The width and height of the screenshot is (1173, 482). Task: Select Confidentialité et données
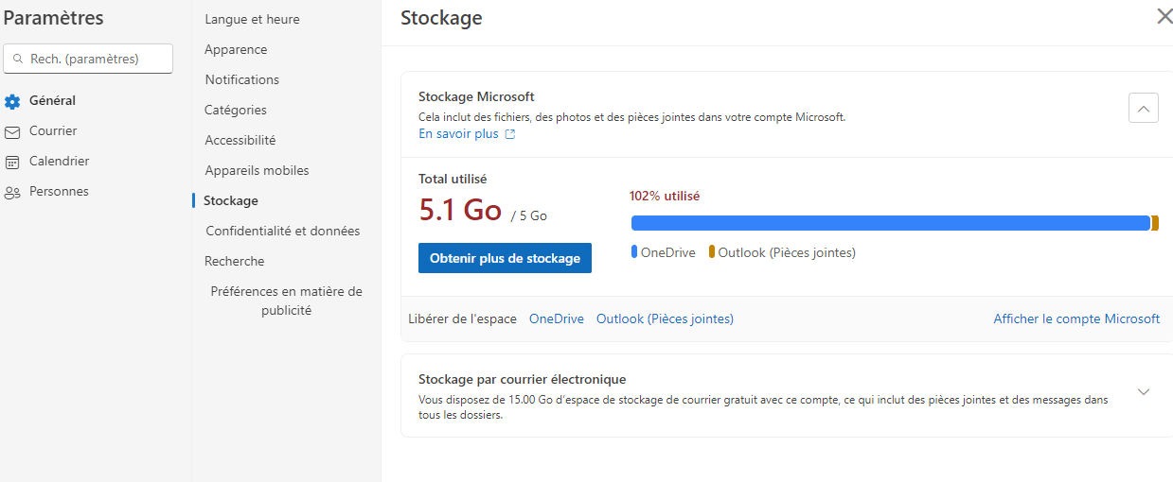coord(282,231)
